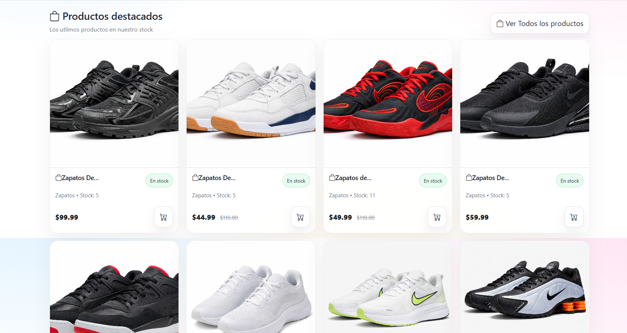This screenshot has height=333, width=627.
Task: Add the $49.99 shoes to cart
Action: click(437, 217)
